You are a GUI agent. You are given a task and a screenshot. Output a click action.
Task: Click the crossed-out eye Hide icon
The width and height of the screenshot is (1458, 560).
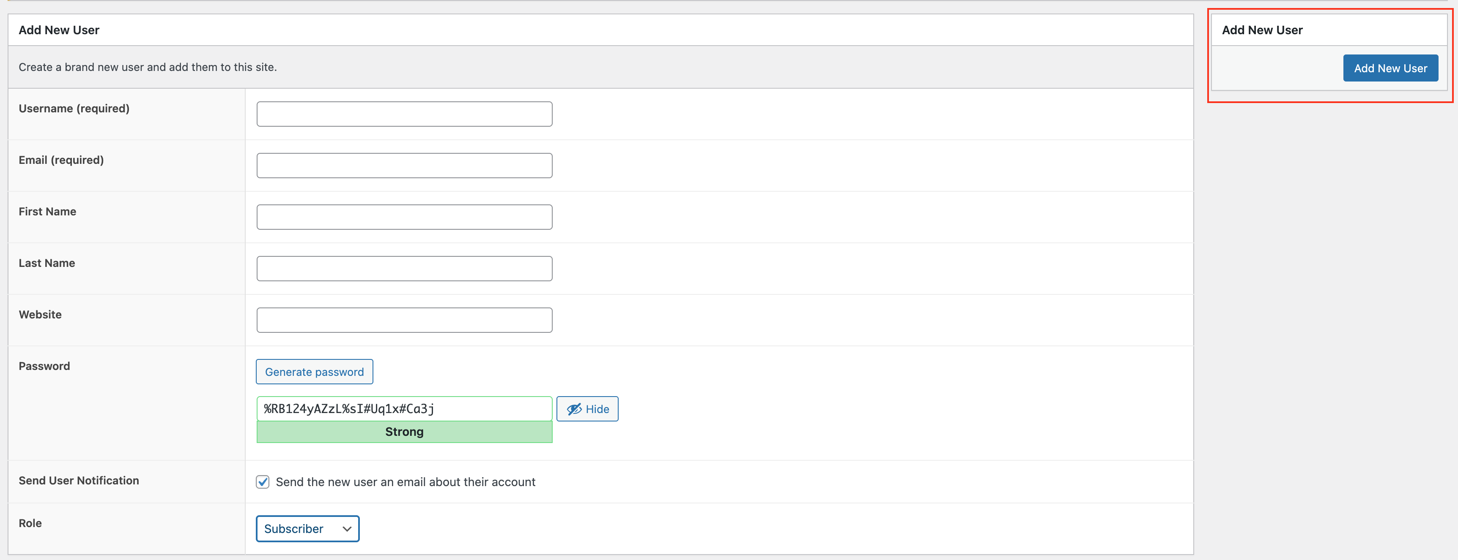[x=574, y=409]
